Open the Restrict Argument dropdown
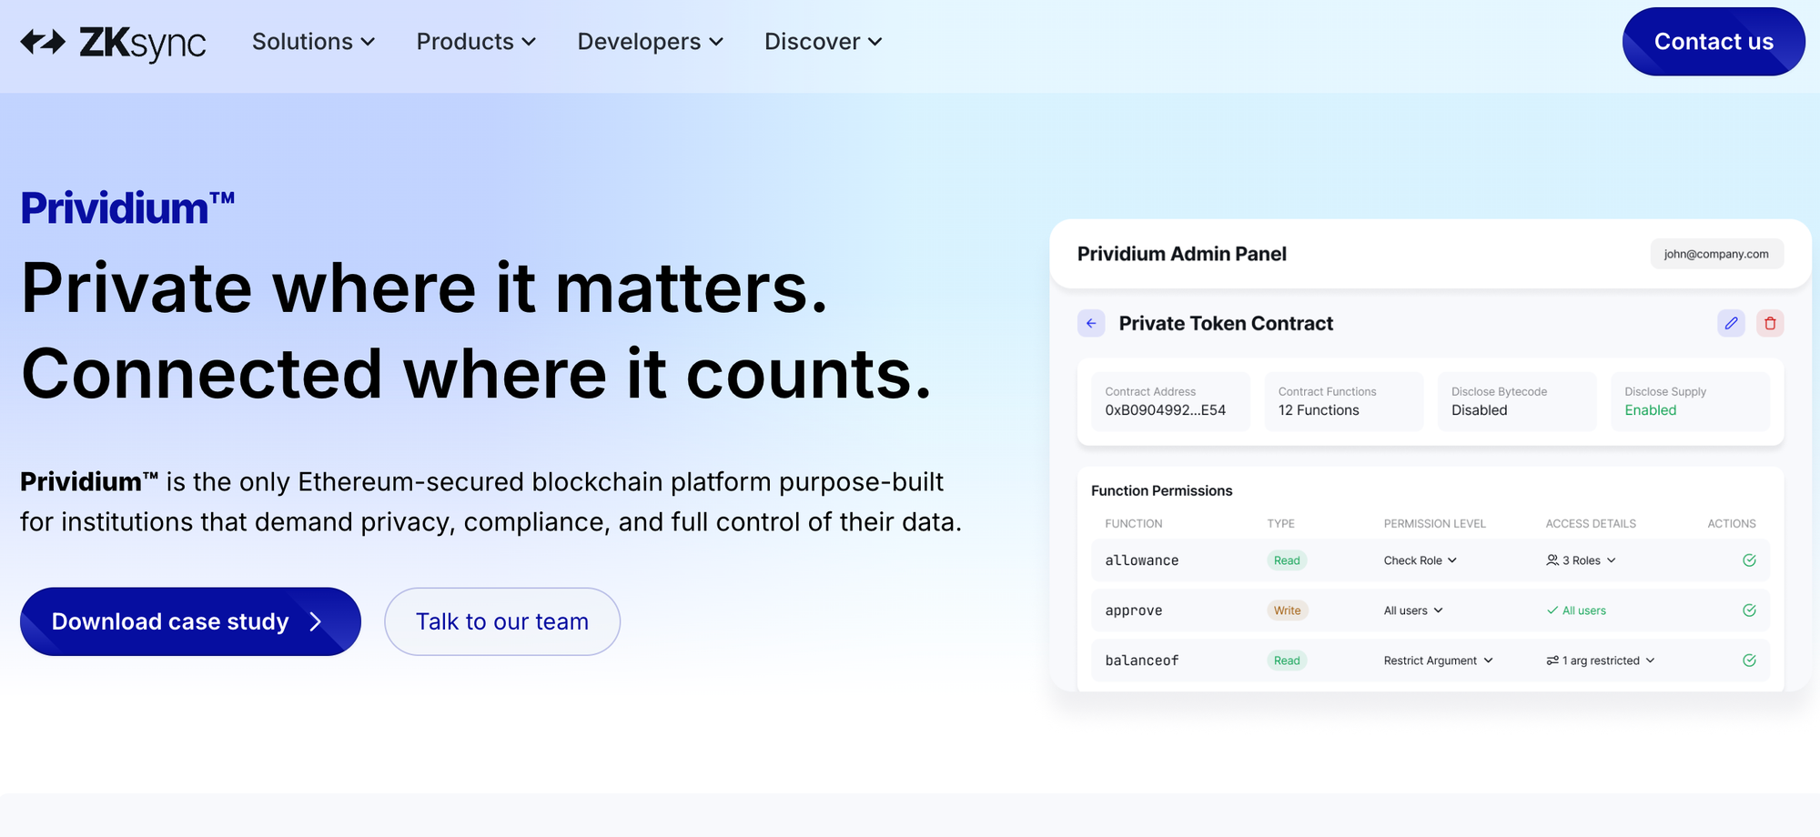The height and width of the screenshot is (837, 1820). pos(1438,661)
